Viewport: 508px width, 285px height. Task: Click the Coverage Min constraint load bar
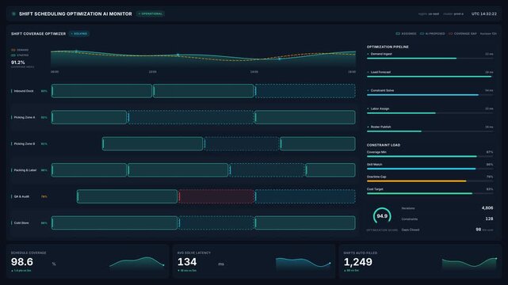(430, 157)
